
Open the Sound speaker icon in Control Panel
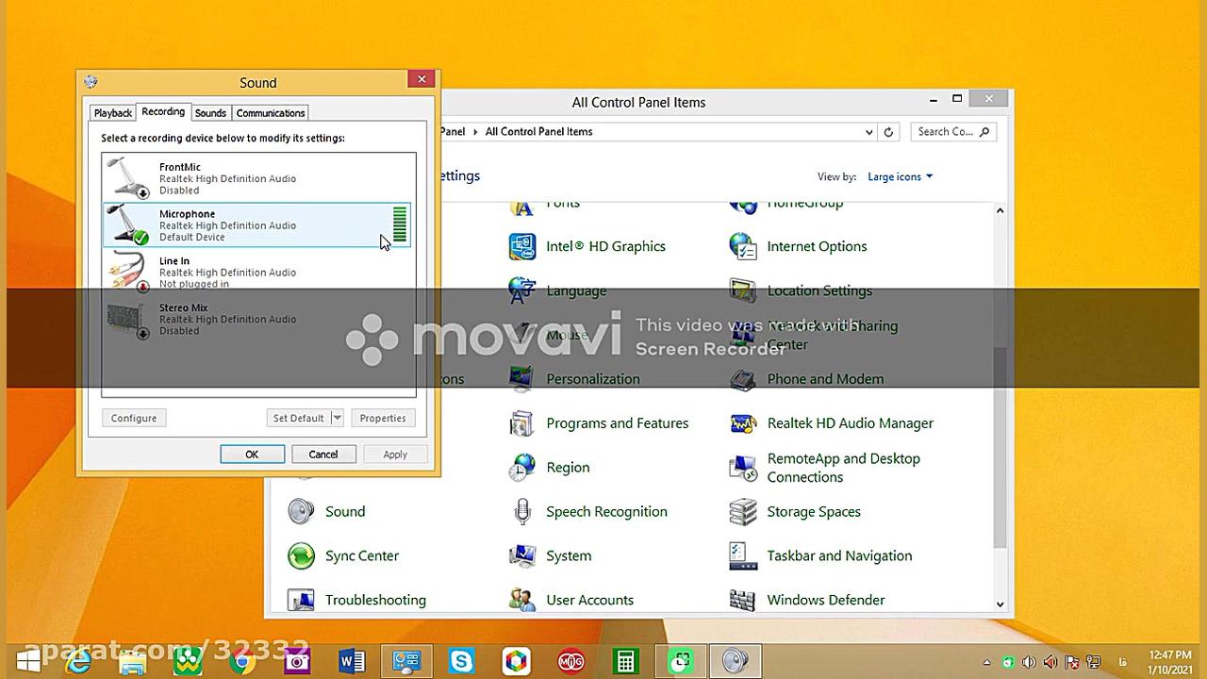[x=301, y=511]
